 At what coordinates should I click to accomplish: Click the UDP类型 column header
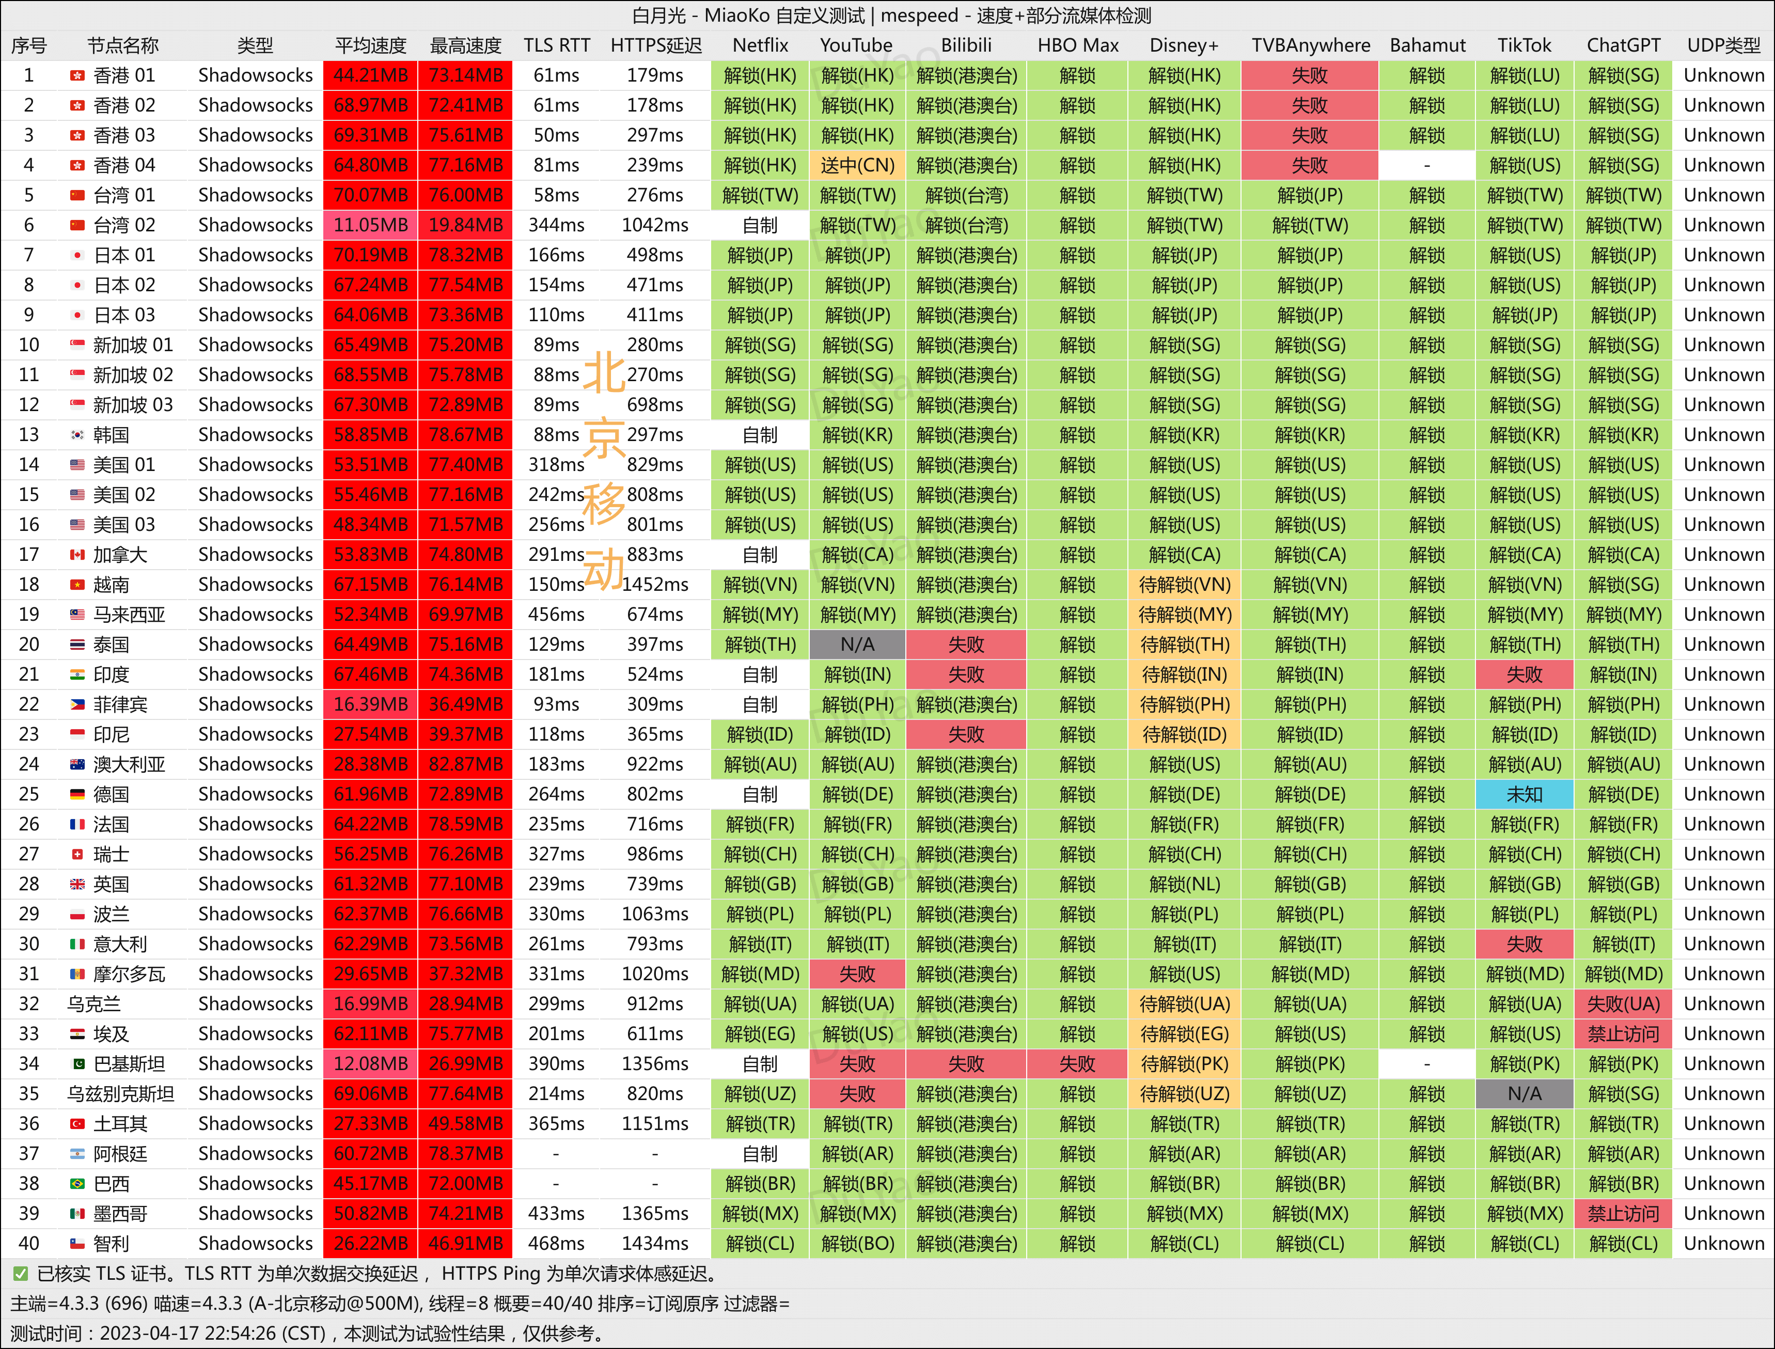point(1724,45)
